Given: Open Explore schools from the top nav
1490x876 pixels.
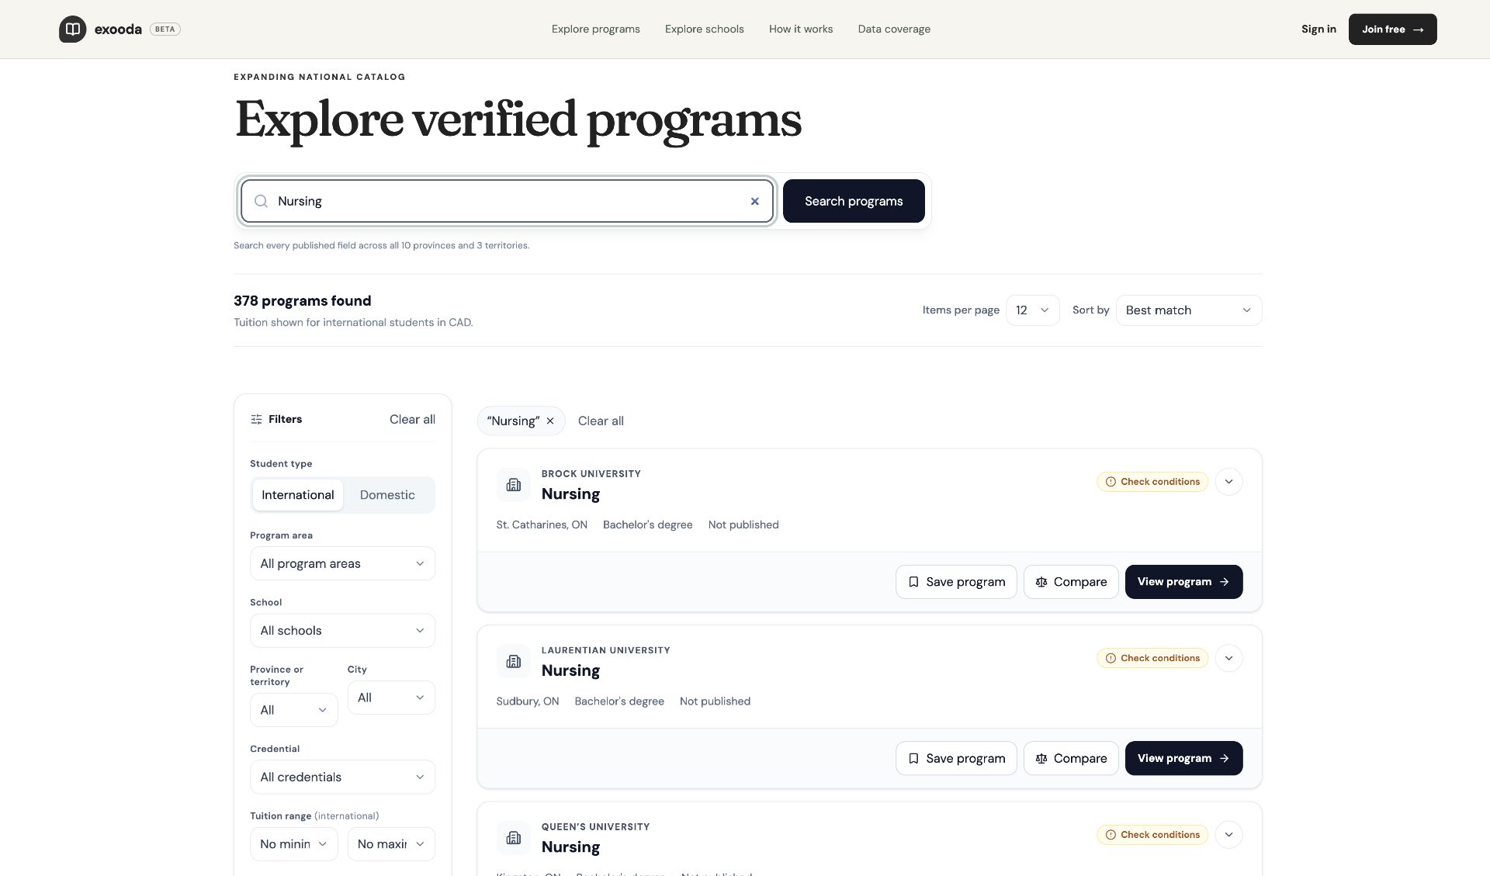Looking at the screenshot, I should pyautogui.click(x=705, y=29).
